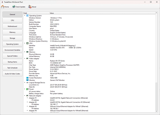Click 'SE Asia Standard Time' value
Viewport: 160px width, 115px height.
[x=58, y=35]
